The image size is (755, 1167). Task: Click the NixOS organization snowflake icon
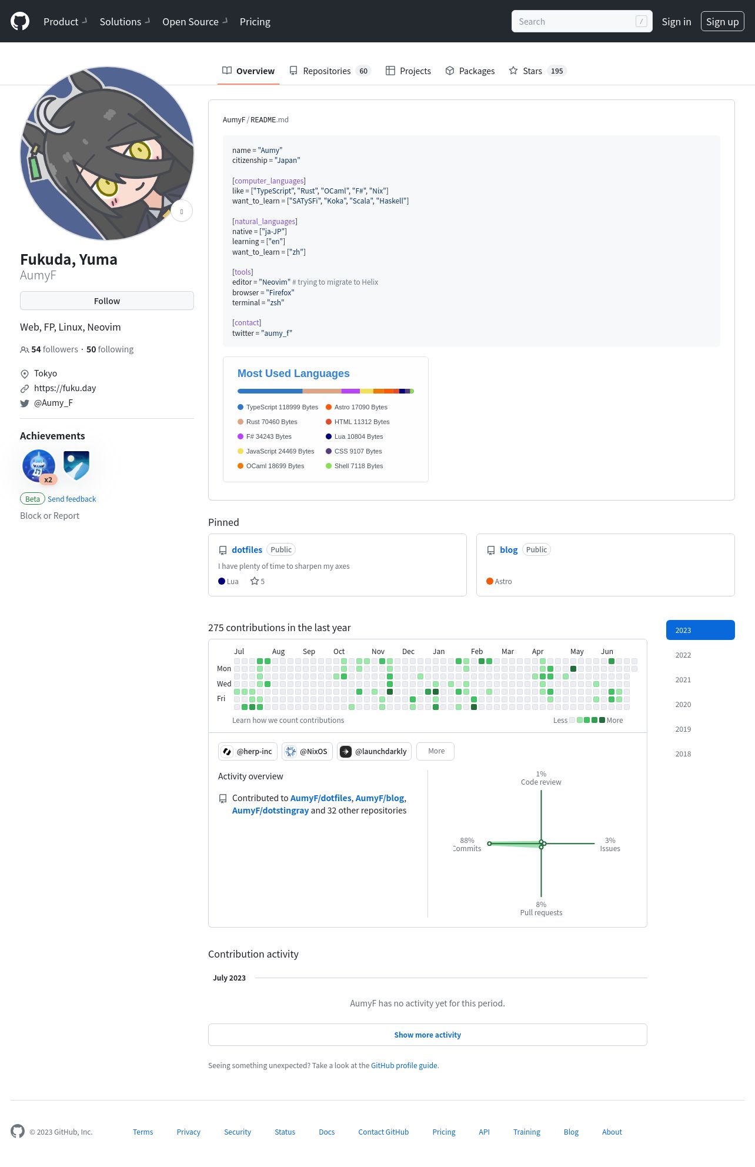pyautogui.click(x=290, y=751)
